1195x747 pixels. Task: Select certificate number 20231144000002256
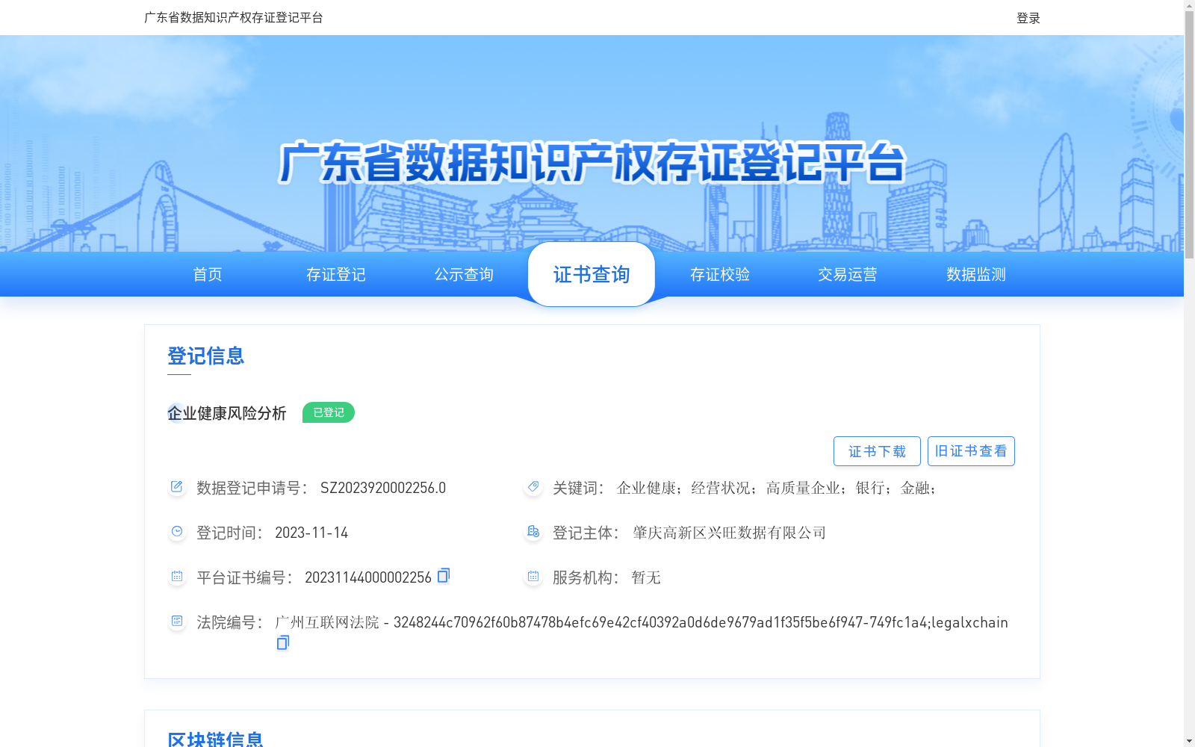pos(368,577)
